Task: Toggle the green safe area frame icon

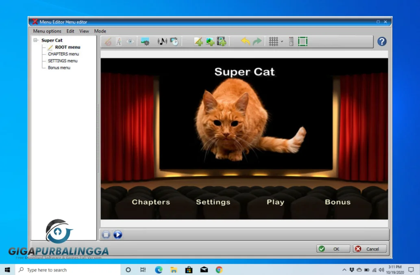Action: tap(302, 41)
